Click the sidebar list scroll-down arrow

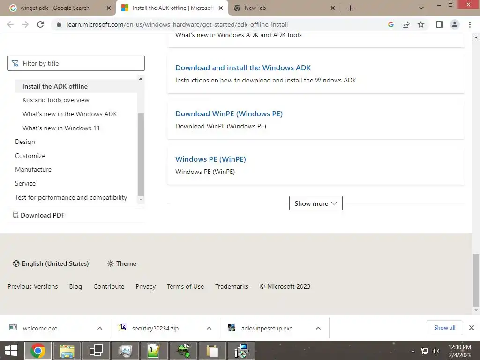(x=141, y=200)
